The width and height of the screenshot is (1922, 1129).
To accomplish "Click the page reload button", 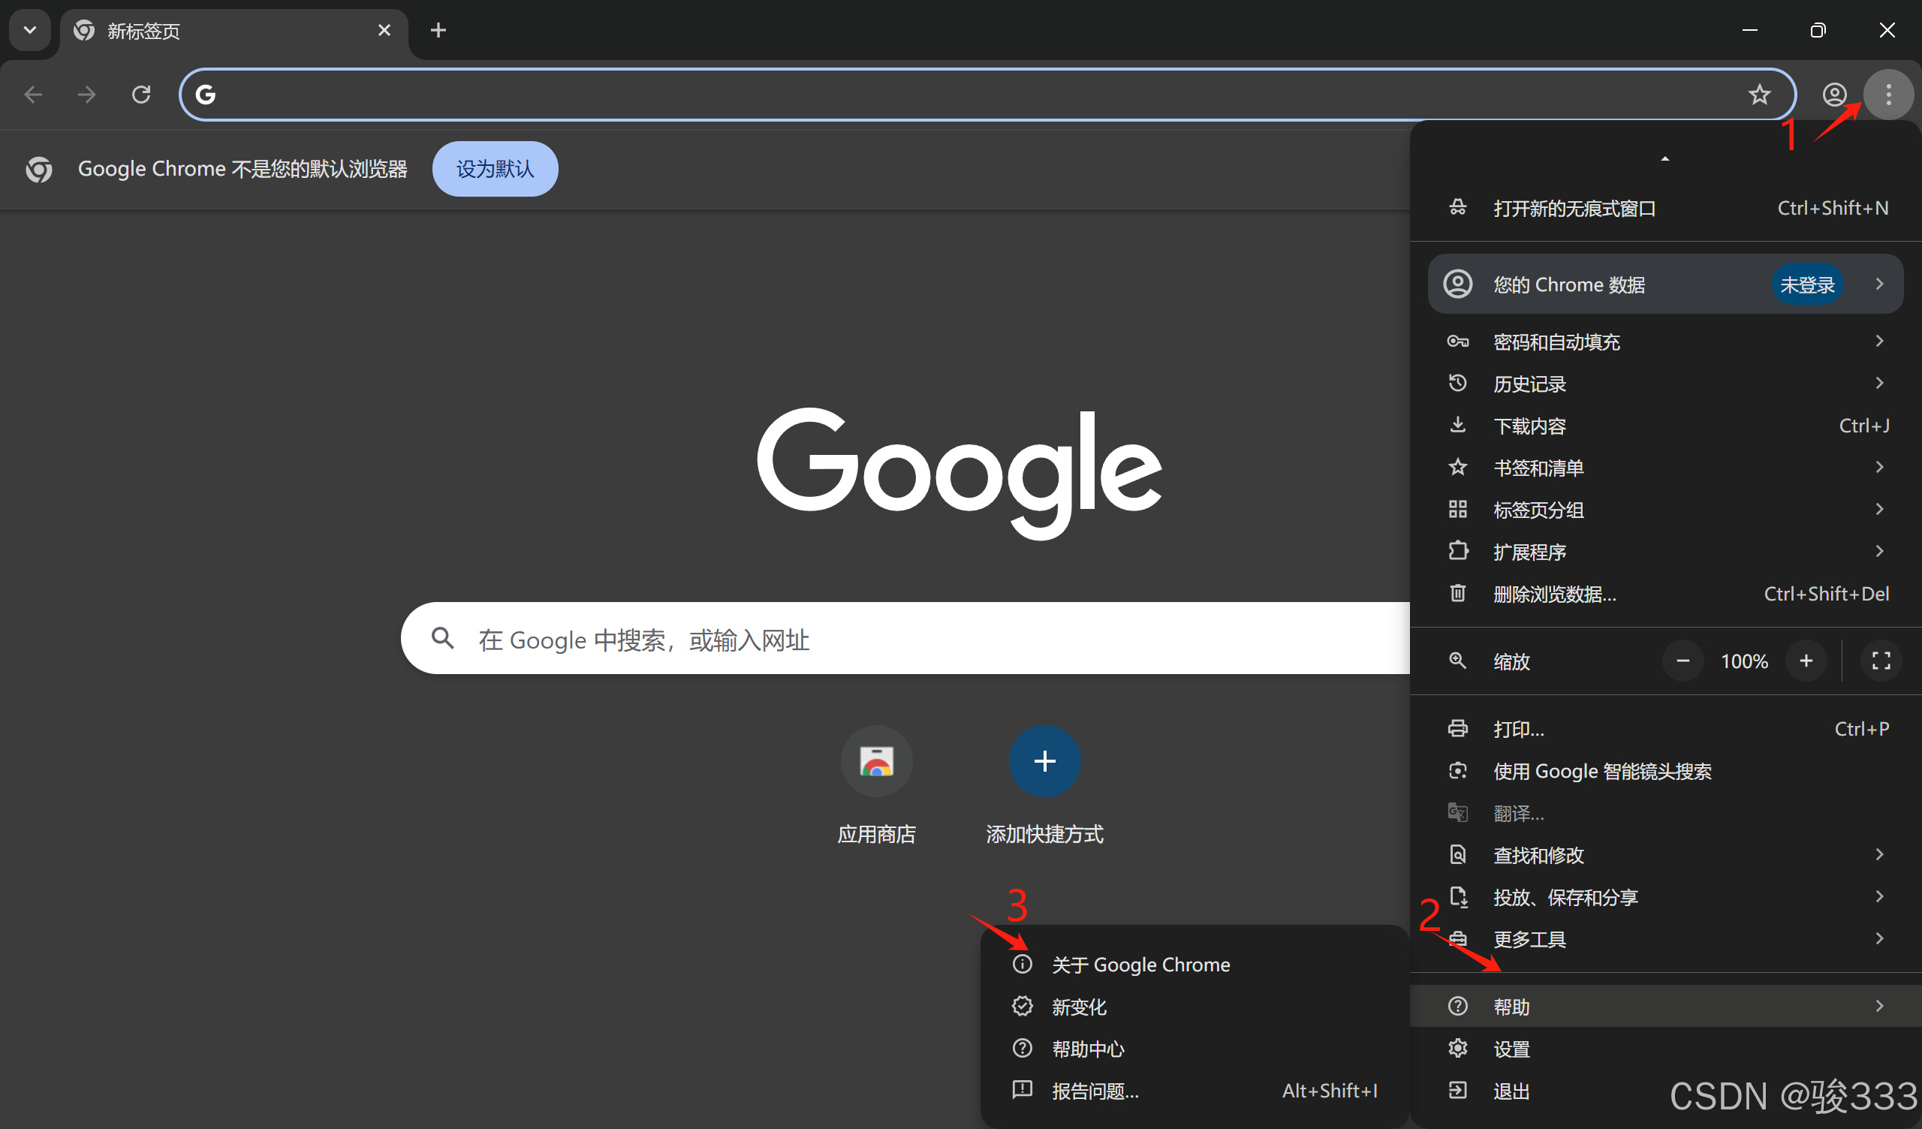I will point(141,95).
